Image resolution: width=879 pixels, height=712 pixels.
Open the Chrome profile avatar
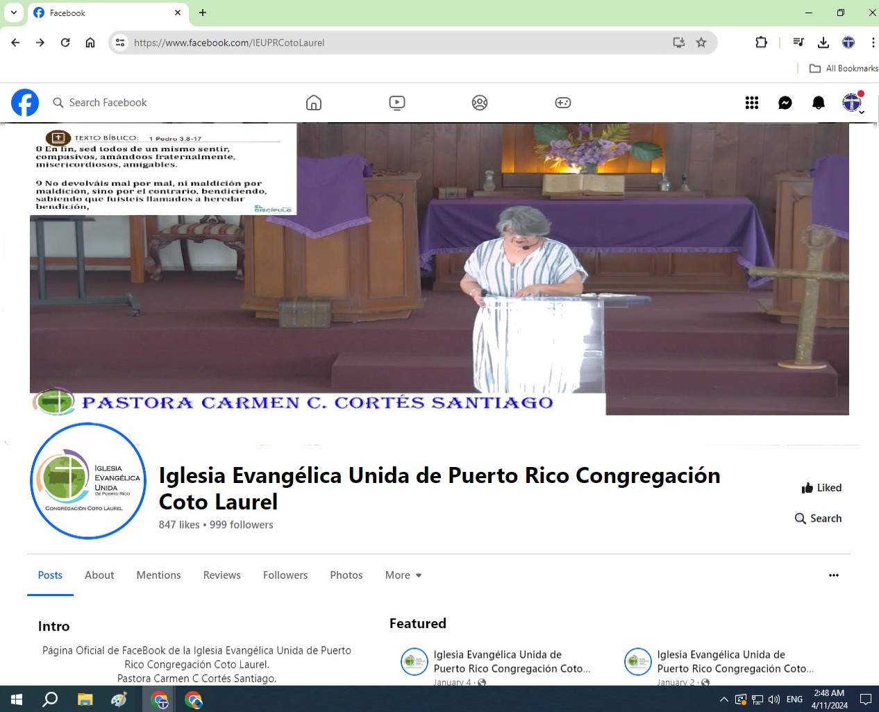[x=848, y=42]
